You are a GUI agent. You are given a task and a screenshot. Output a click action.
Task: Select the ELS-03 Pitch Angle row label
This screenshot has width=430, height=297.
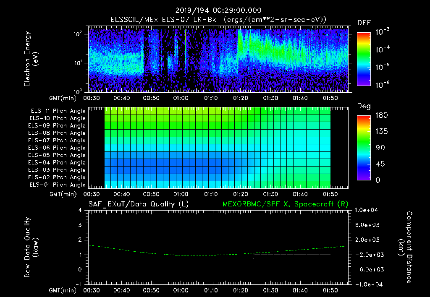[57, 170]
